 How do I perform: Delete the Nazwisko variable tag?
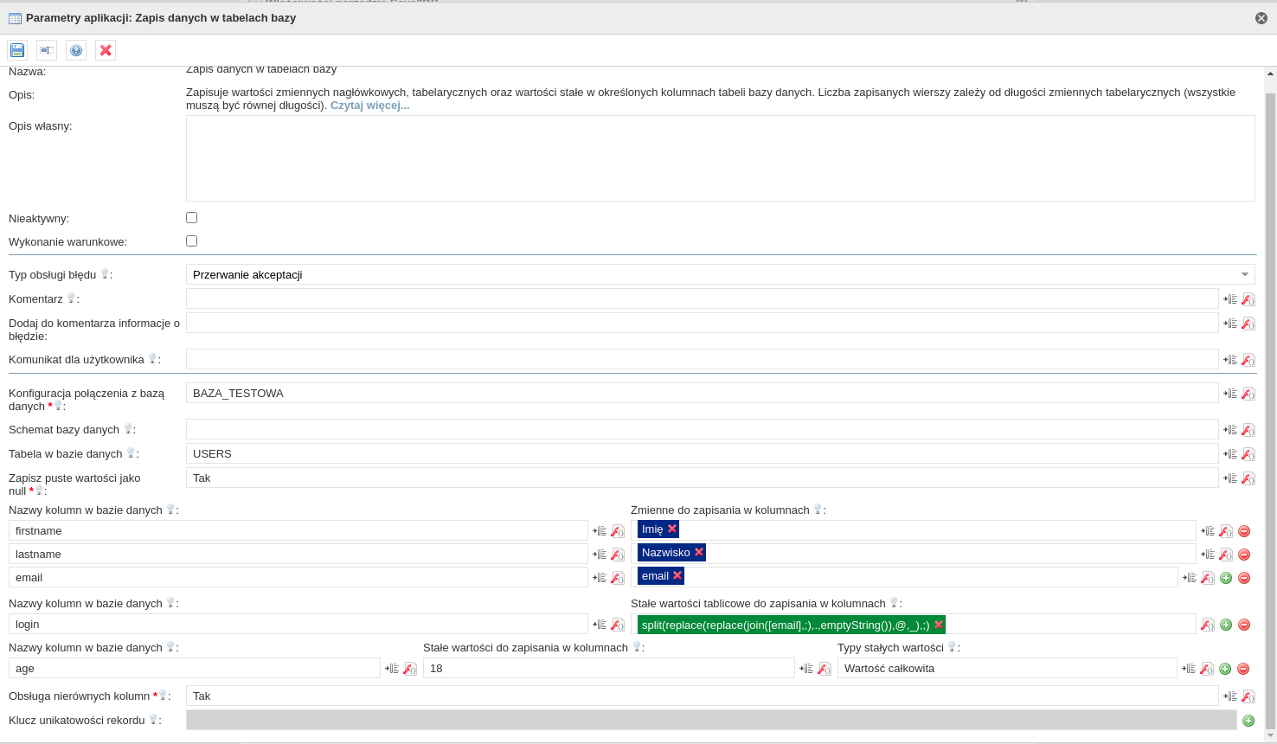point(699,552)
